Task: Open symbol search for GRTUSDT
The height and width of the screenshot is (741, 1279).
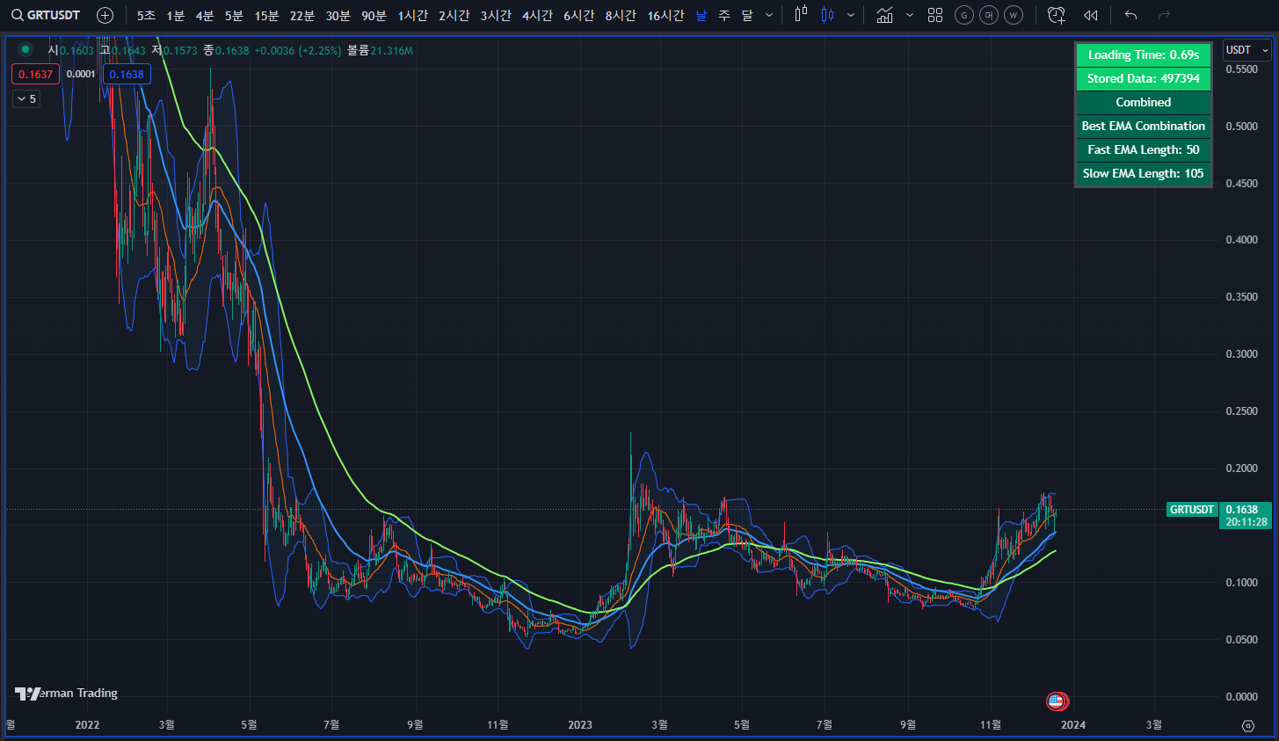Action: pyautogui.click(x=46, y=15)
